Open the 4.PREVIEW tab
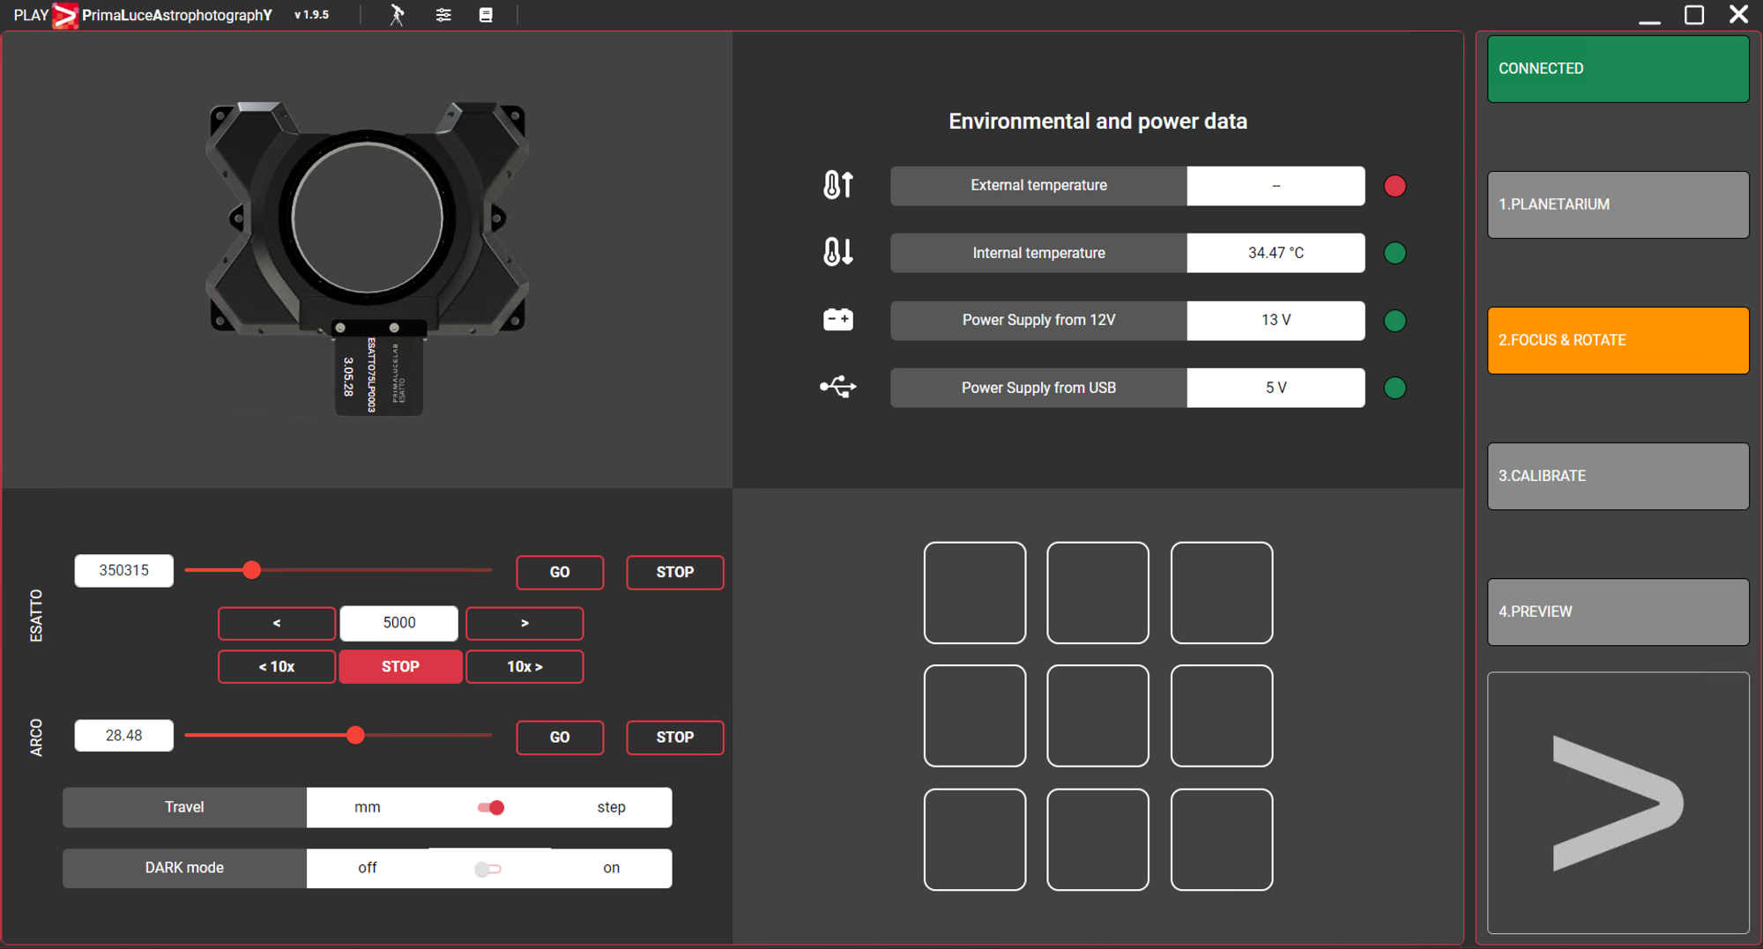Screen dimensions: 1763x949 point(1618,612)
